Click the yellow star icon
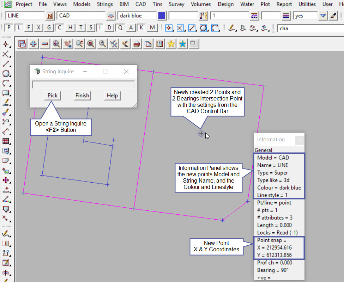The height and width of the screenshot is (282, 344). click(x=171, y=44)
